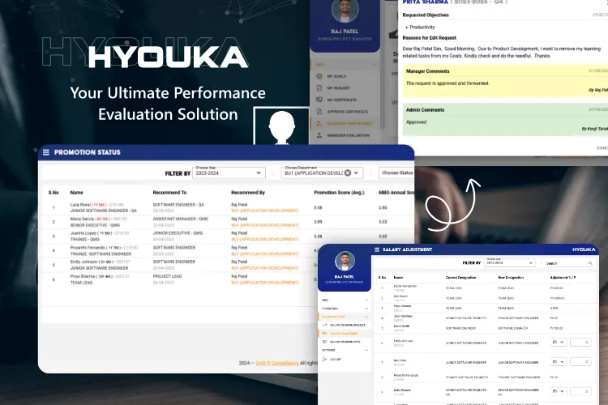Click PROJECT LEAD recommendation cell
The image size is (608, 405).
pyautogui.click(x=167, y=276)
